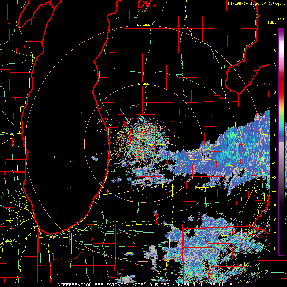
Task: Click the -5 value on the scale
Action: point(274,206)
